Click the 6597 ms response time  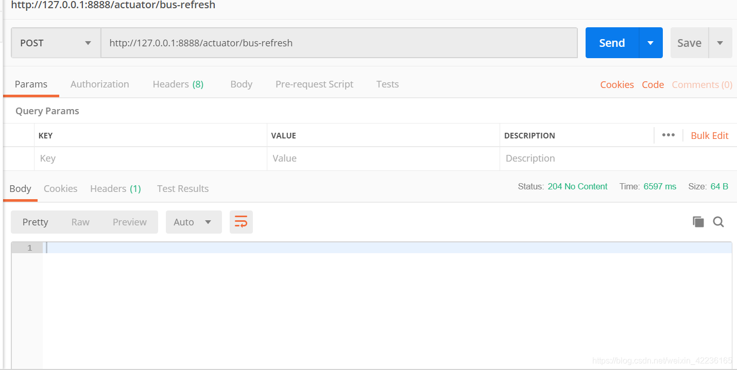tap(660, 186)
